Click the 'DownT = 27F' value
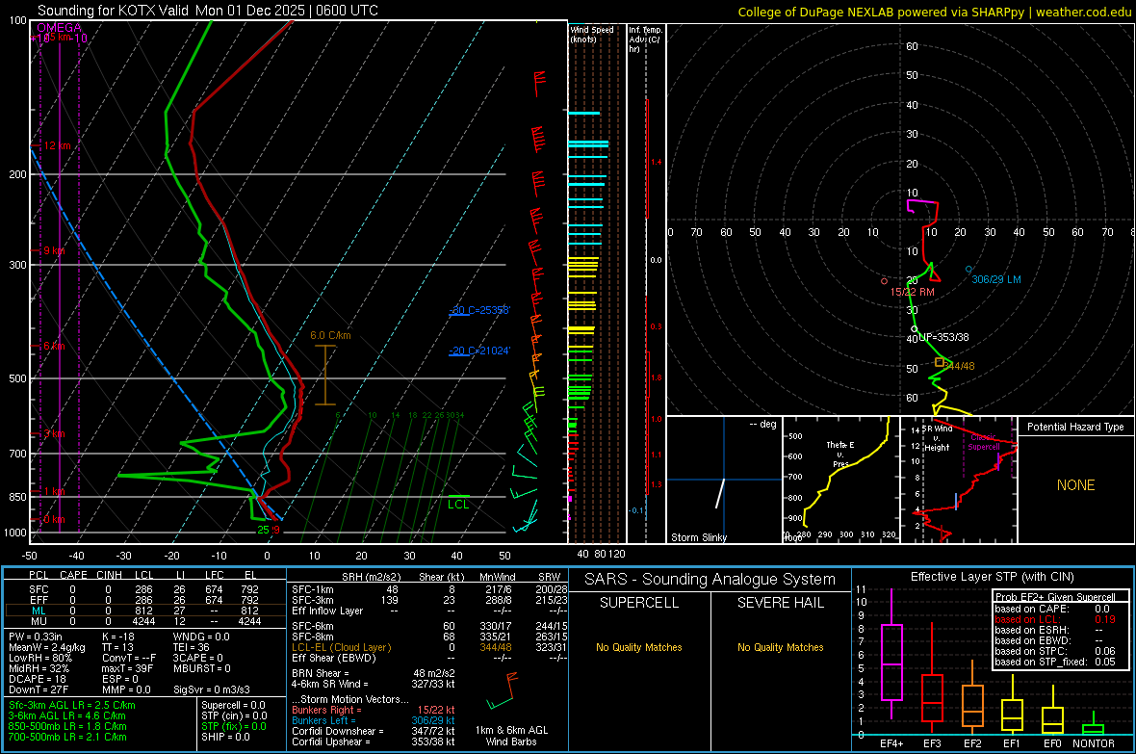 tap(39, 689)
